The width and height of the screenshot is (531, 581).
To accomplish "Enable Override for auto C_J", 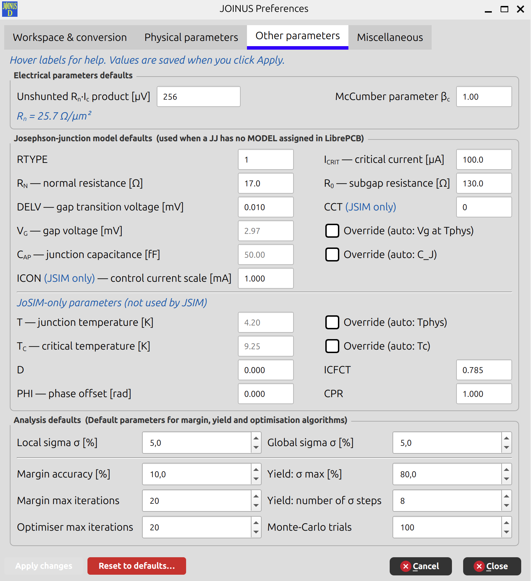I will coord(332,254).
